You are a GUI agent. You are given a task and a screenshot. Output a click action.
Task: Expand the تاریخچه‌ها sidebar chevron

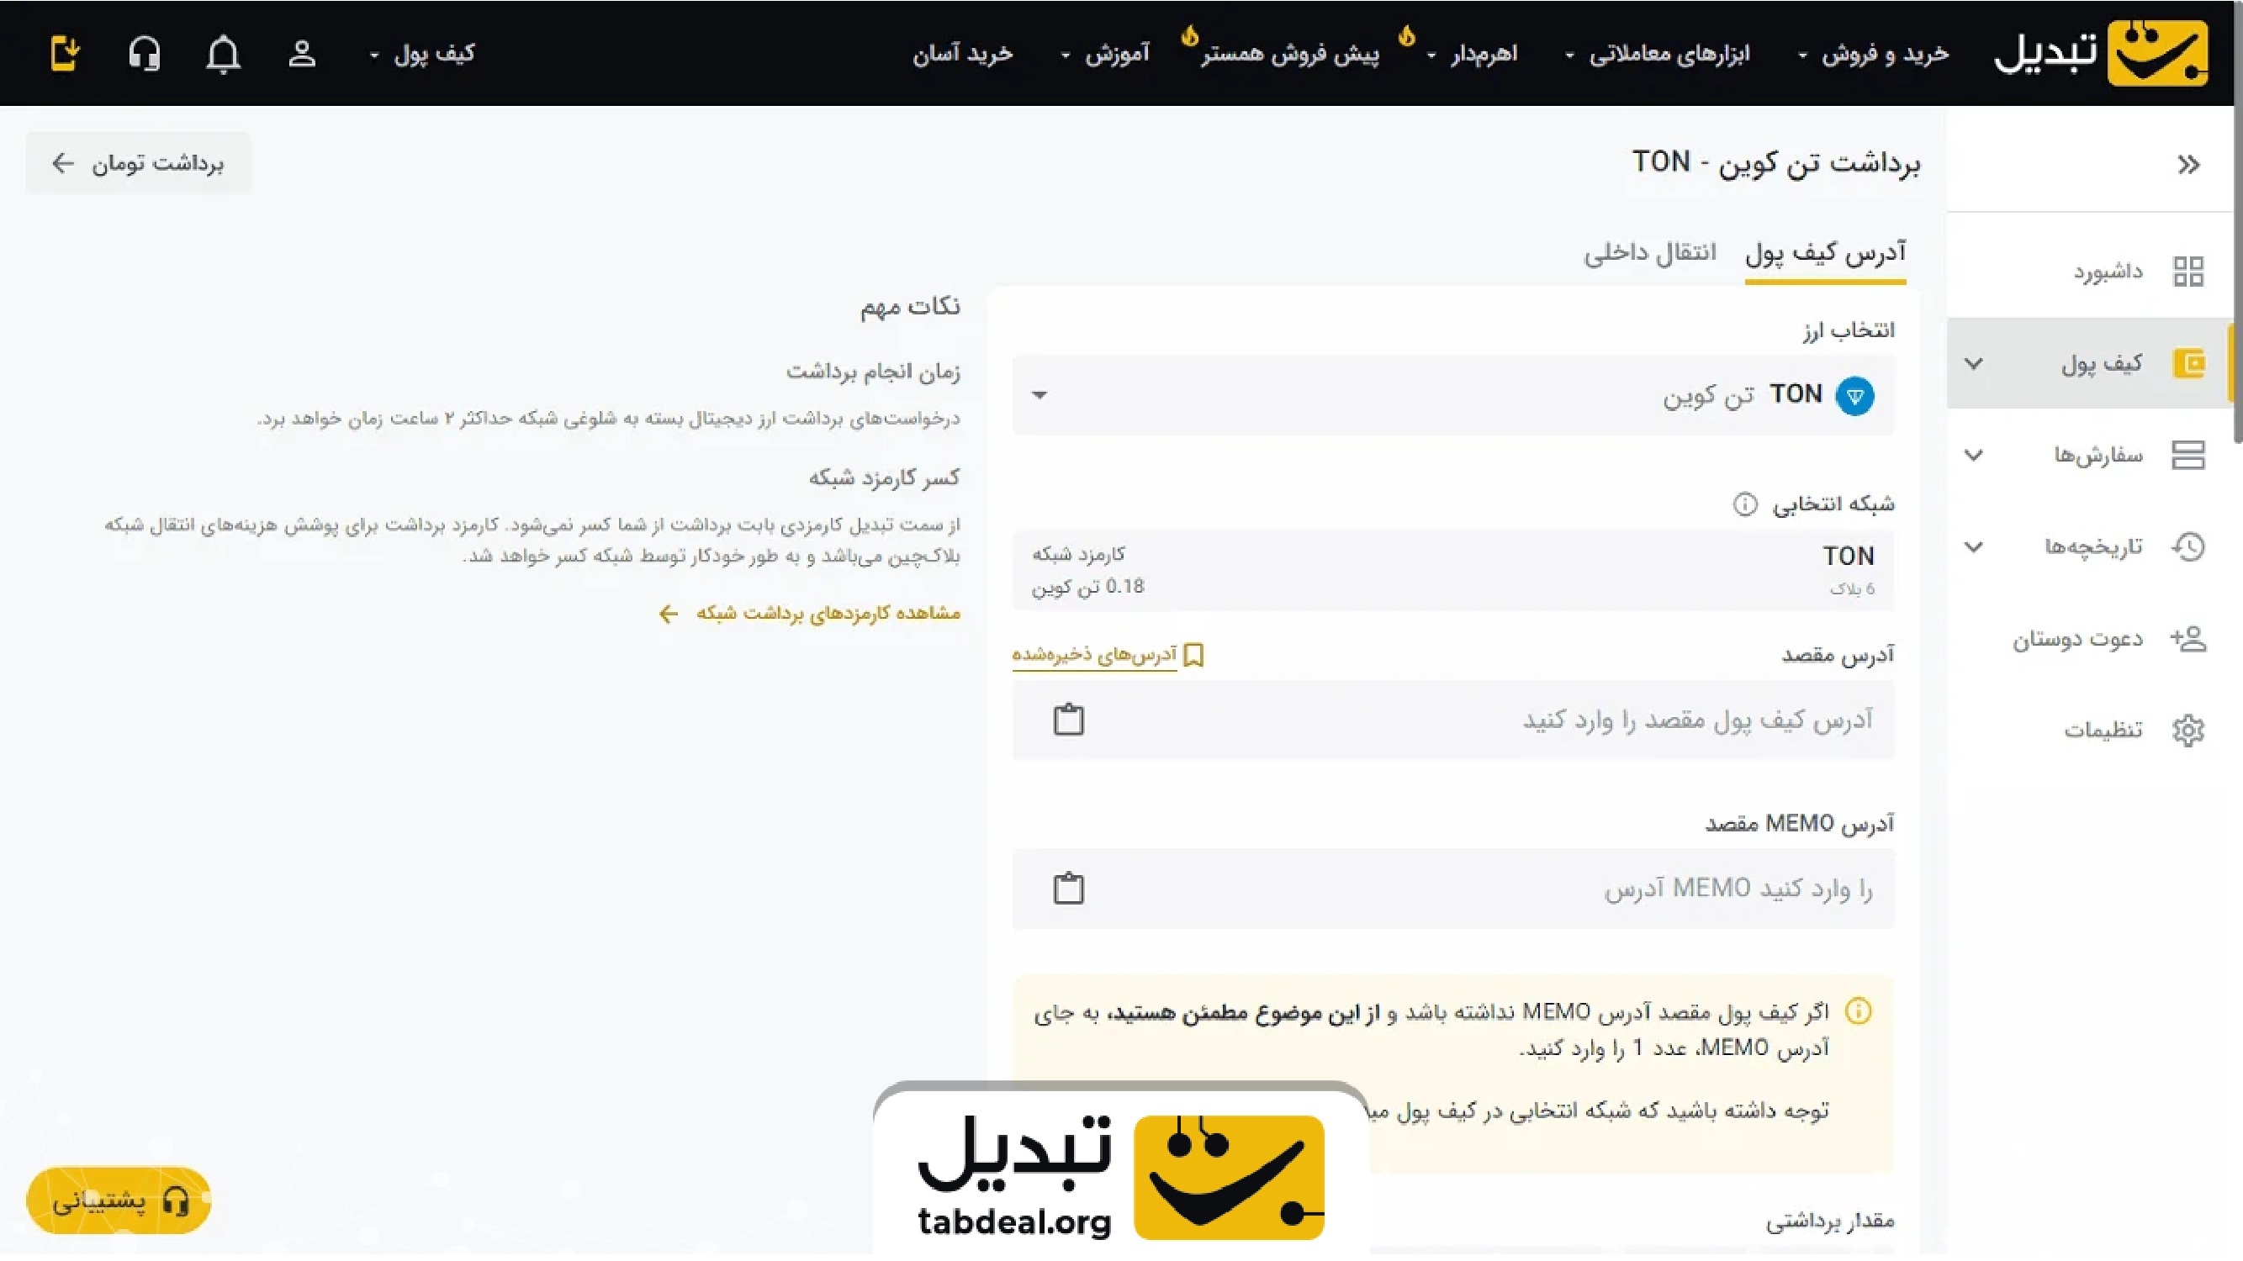tap(1974, 546)
